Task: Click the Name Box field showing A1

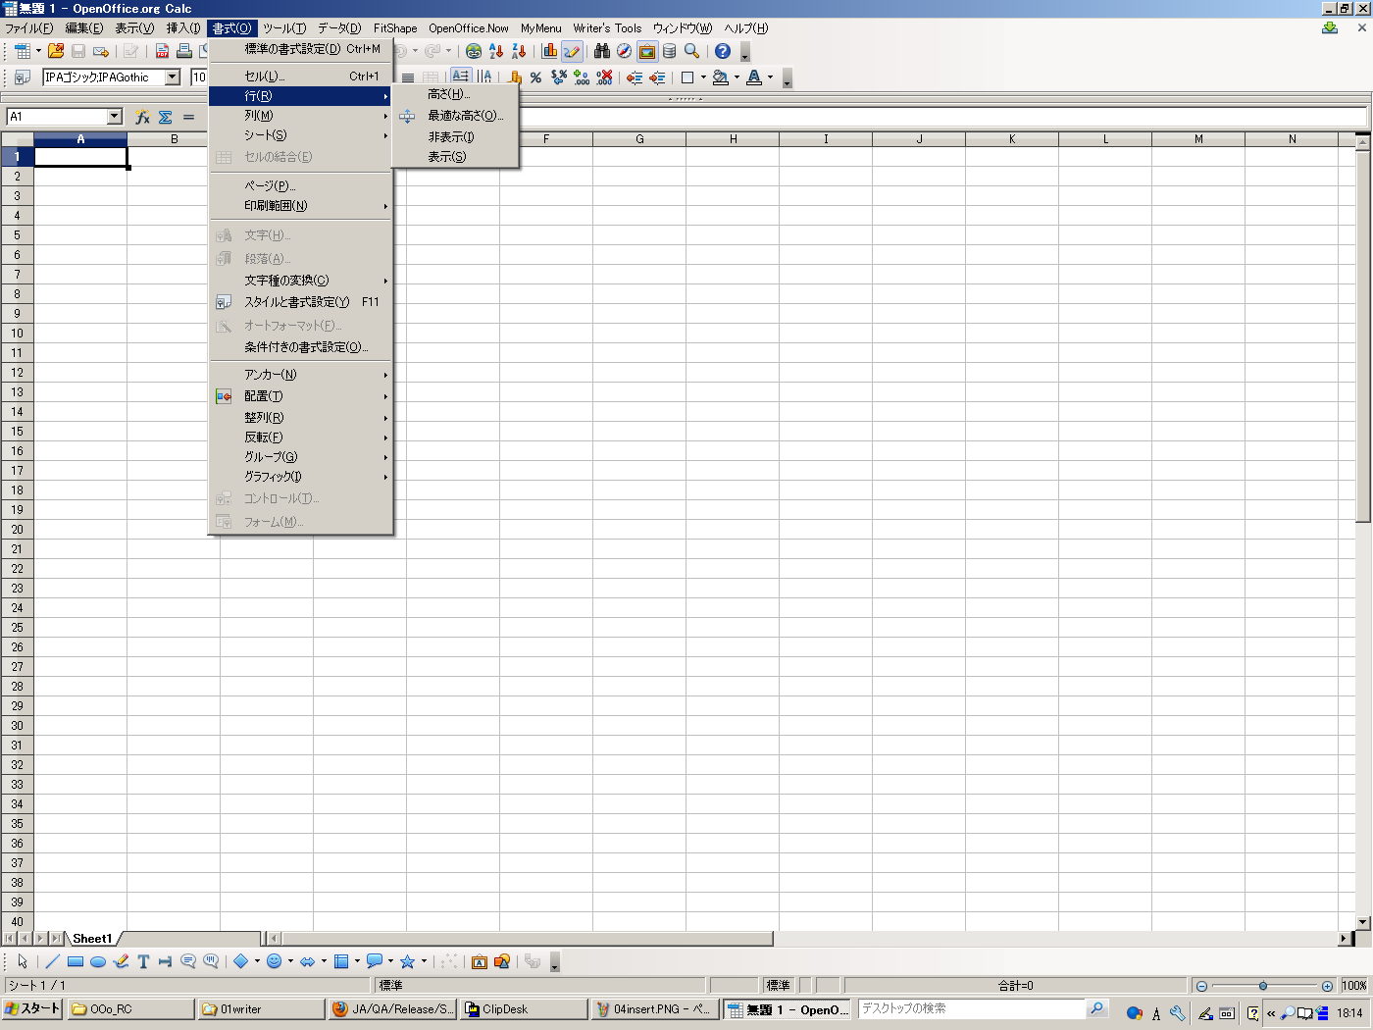Action: [57, 117]
